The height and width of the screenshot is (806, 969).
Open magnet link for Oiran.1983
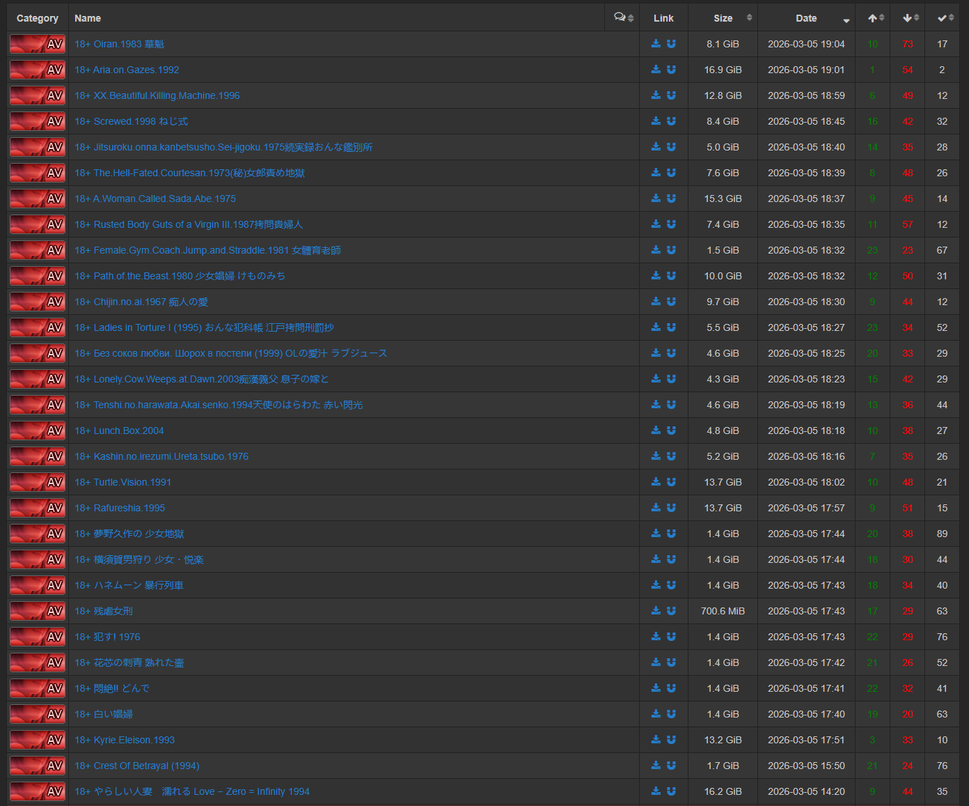[671, 44]
